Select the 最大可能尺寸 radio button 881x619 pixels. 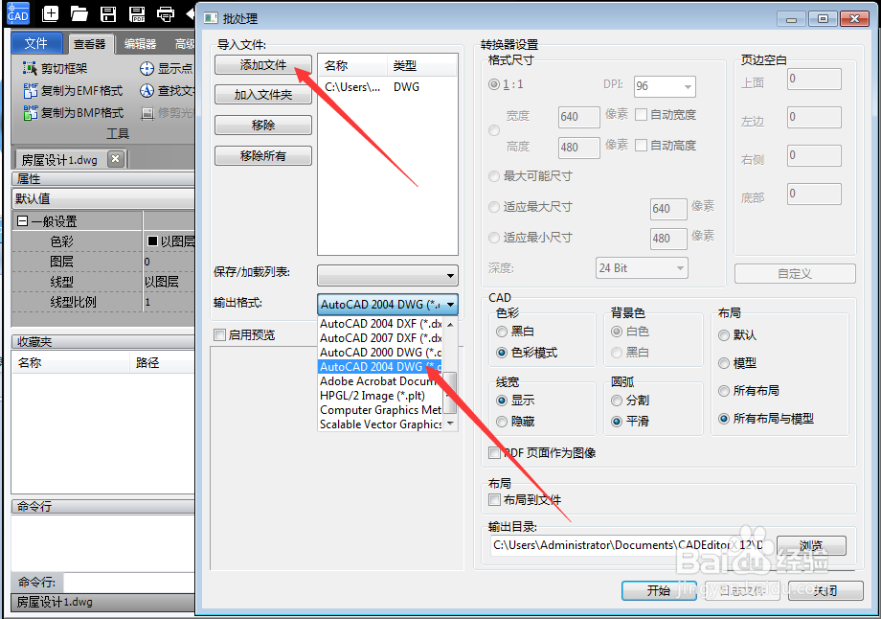point(494,176)
